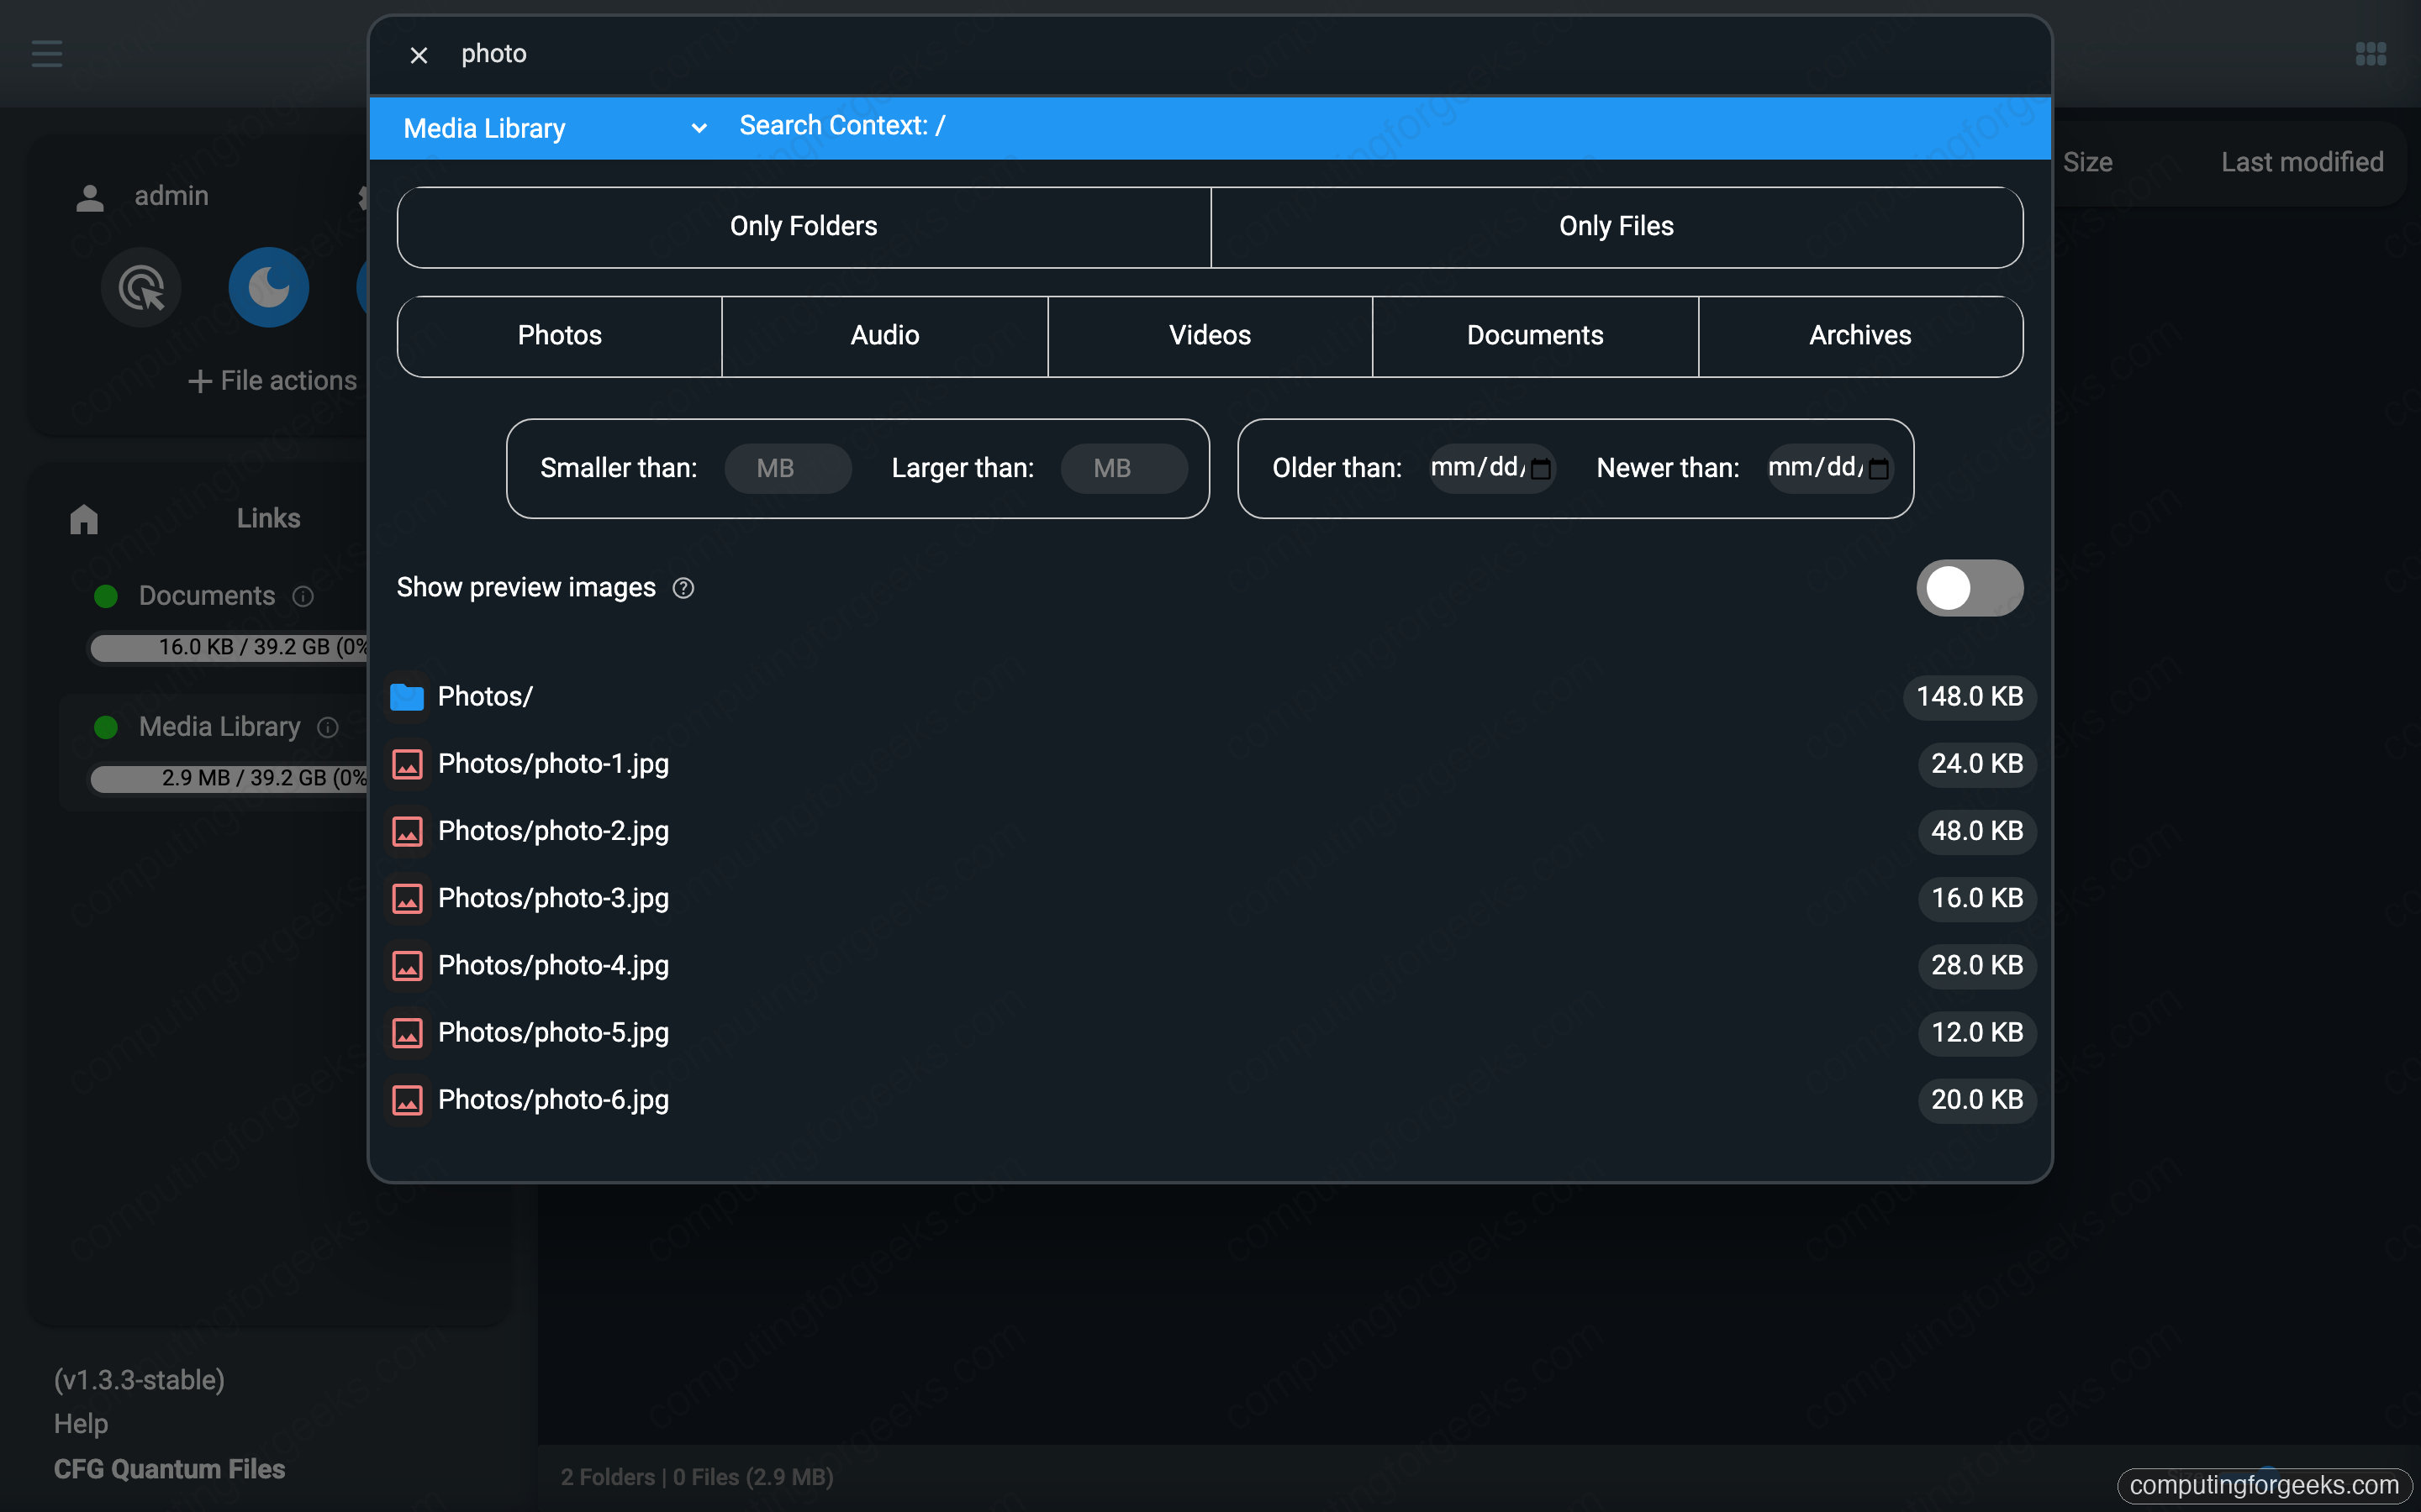
Task: Click the CFG Quantum Files link
Action: [x=169, y=1469]
